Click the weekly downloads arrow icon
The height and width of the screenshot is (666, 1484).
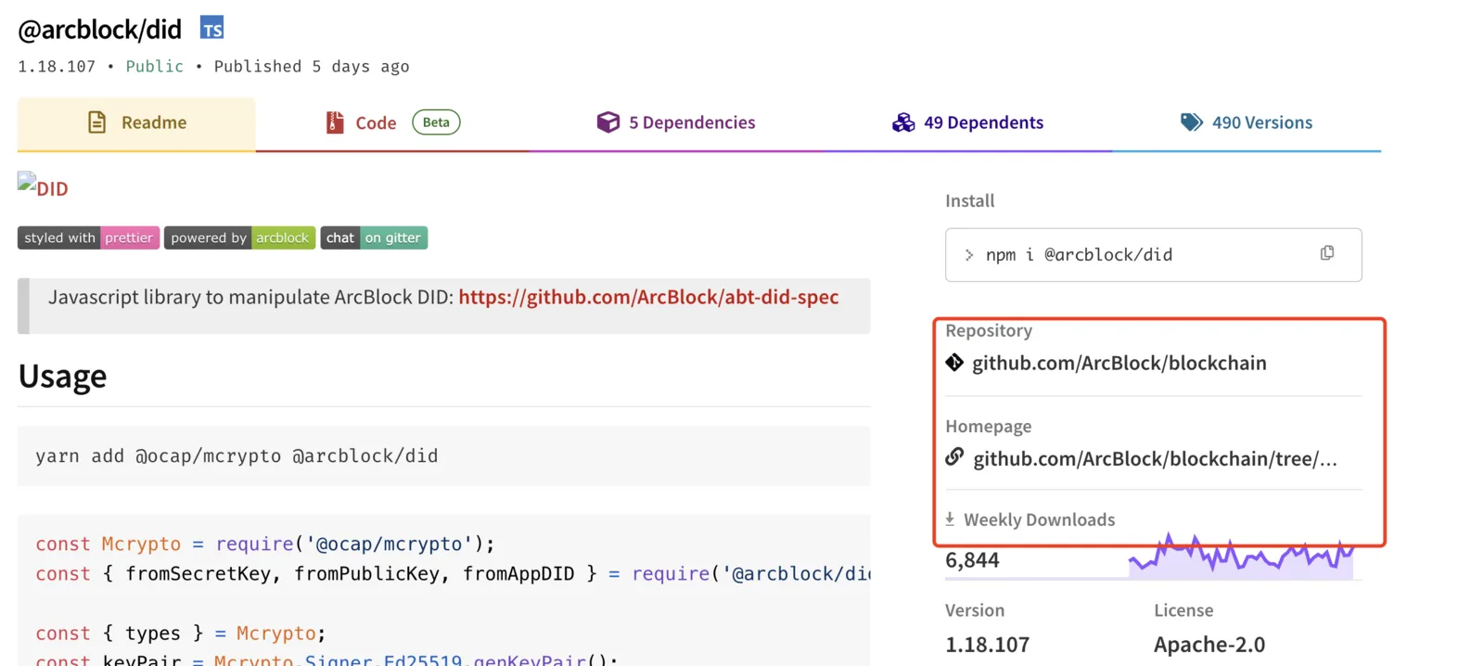tap(950, 519)
